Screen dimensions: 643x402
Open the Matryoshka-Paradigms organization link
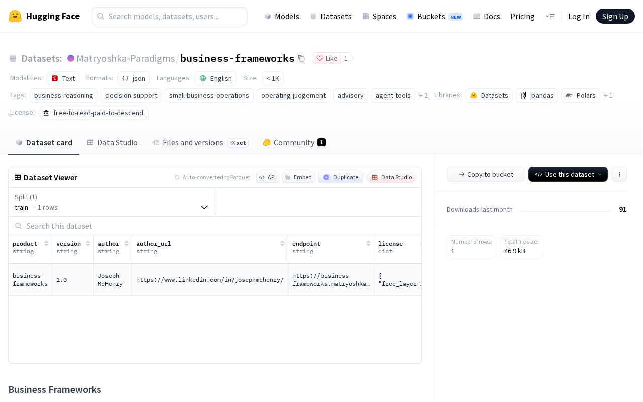pyautogui.click(x=126, y=58)
